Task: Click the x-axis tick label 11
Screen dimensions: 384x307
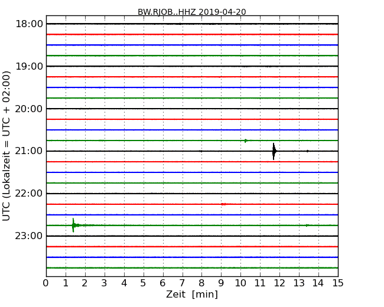Action: (x=260, y=283)
